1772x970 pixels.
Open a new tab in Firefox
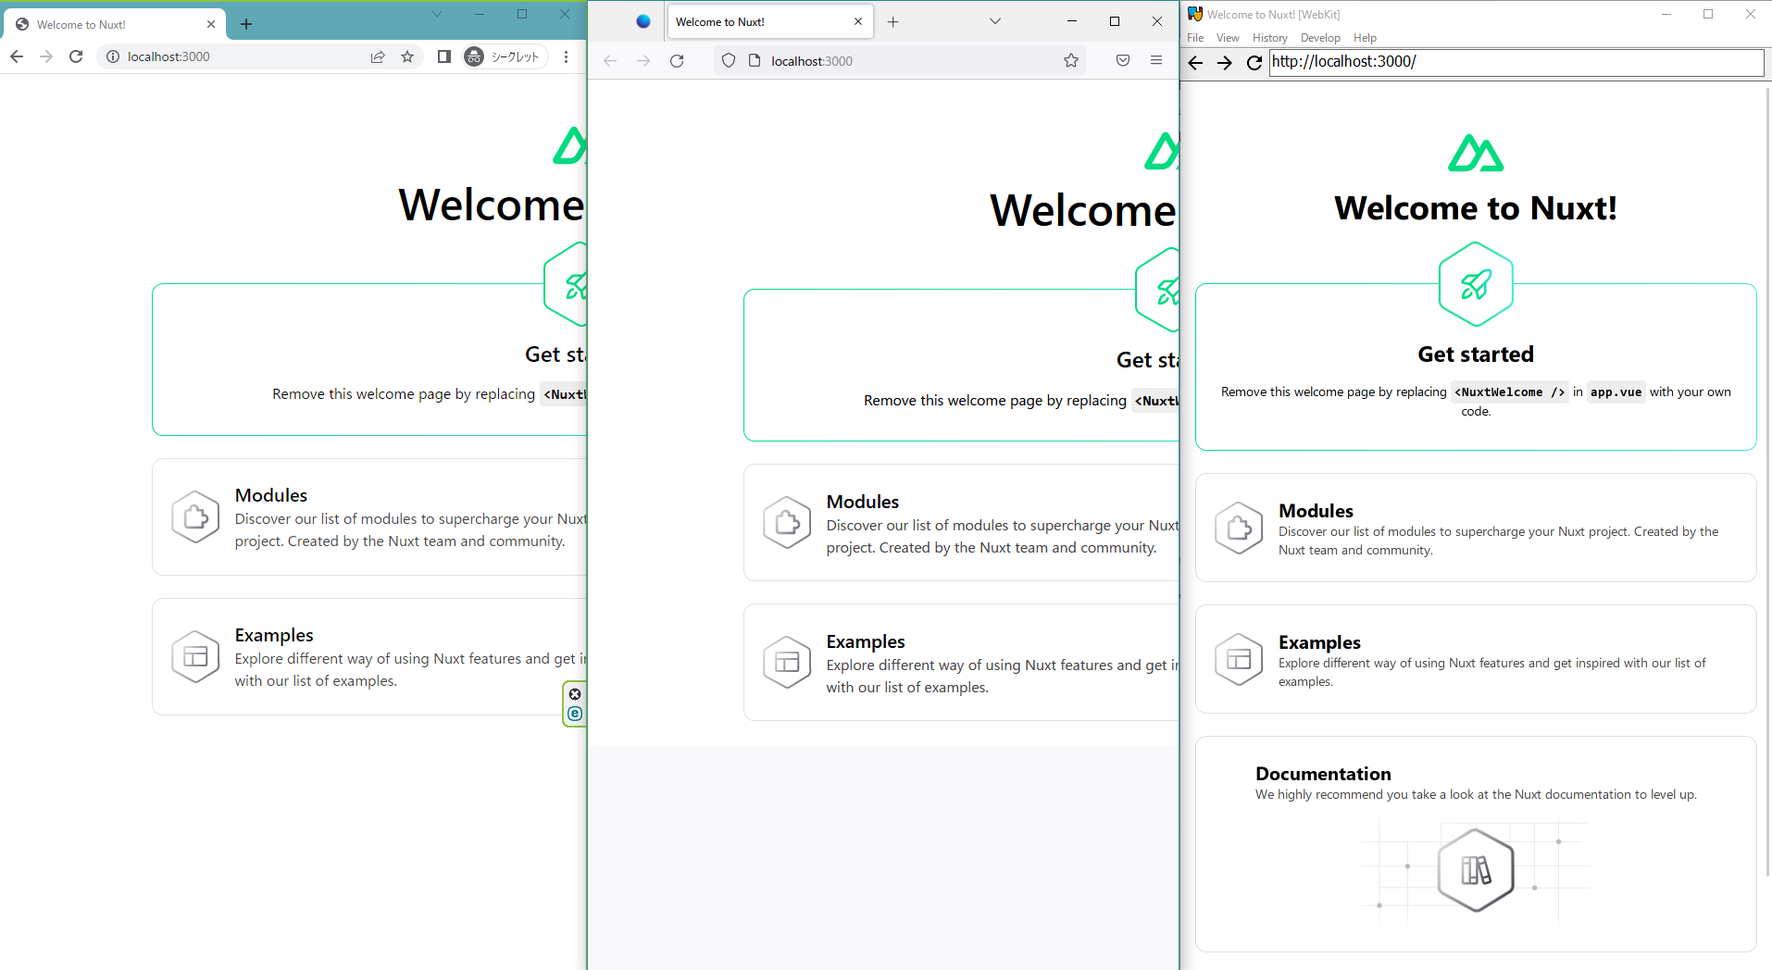click(x=893, y=21)
